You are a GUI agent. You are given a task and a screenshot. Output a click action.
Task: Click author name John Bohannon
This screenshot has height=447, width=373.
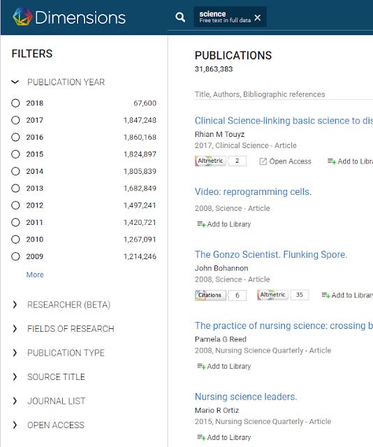pos(221,268)
